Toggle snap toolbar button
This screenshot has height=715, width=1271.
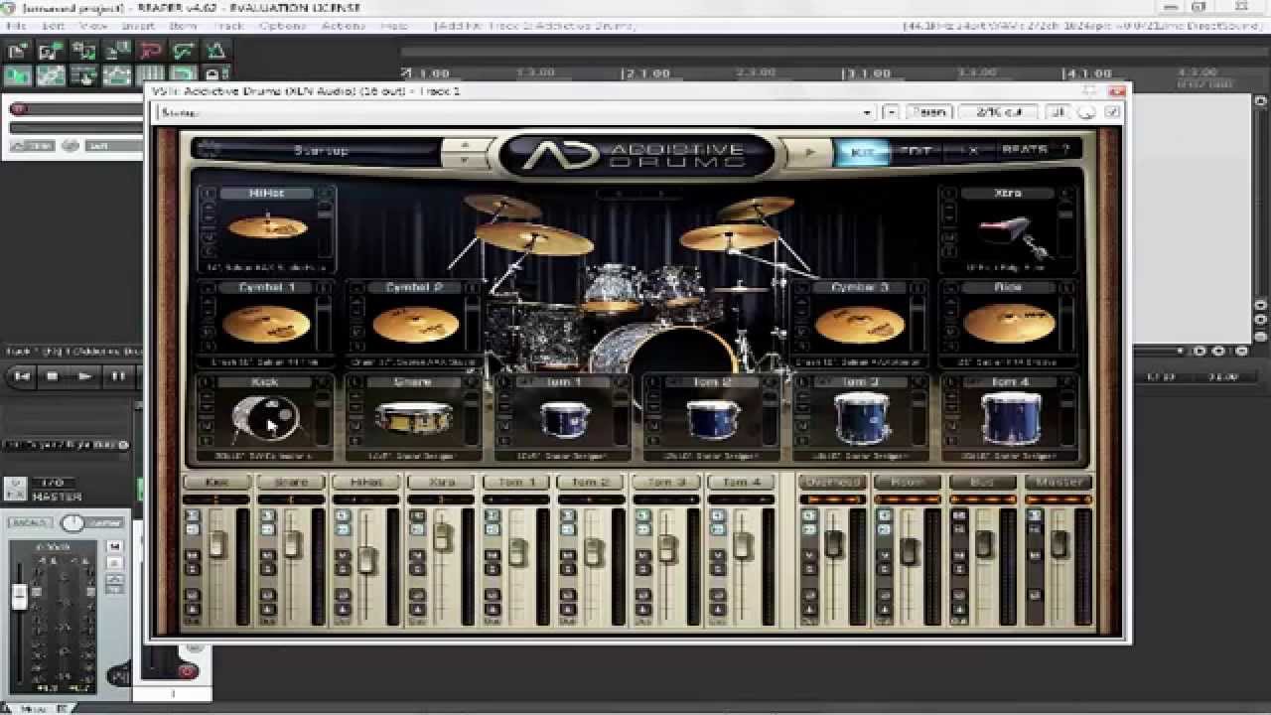pos(183,75)
